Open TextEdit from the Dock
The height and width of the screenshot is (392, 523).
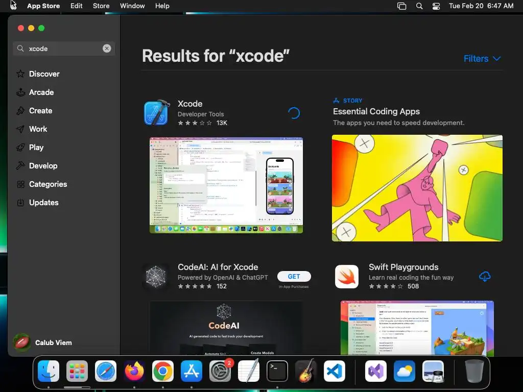pos(249,371)
